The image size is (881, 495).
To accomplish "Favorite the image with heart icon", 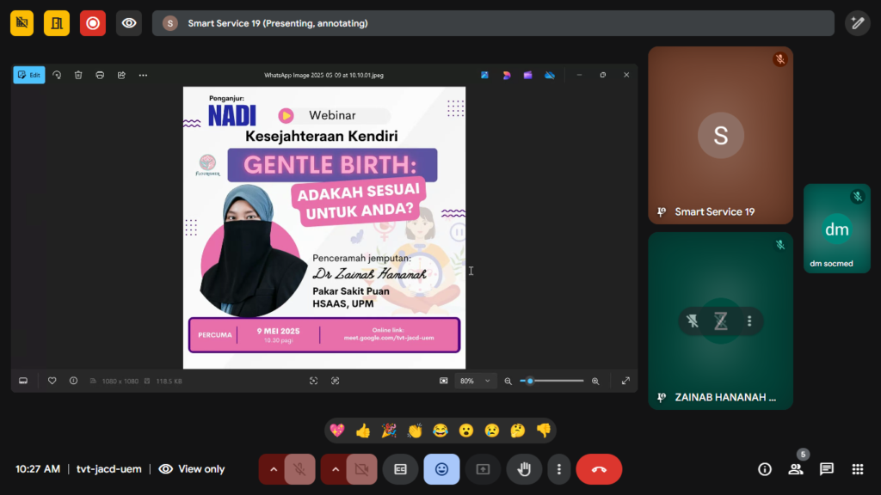I will [x=52, y=381].
